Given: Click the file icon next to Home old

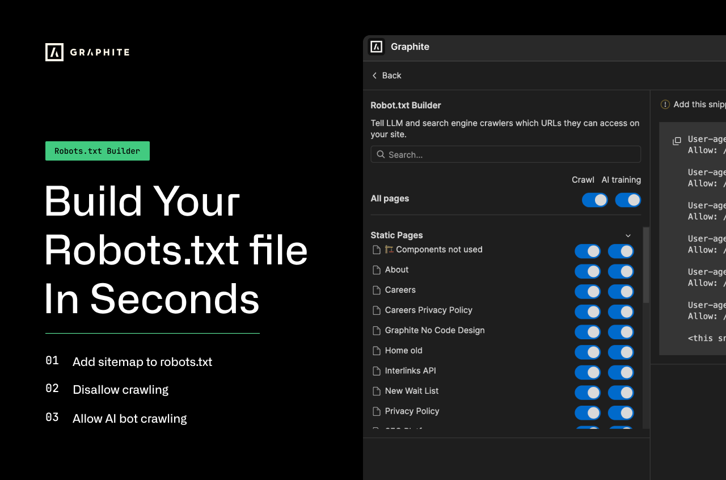Looking at the screenshot, I should point(376,351).
